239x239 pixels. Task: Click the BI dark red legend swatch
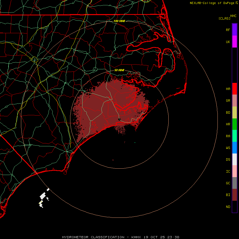[x=234, y=195]
